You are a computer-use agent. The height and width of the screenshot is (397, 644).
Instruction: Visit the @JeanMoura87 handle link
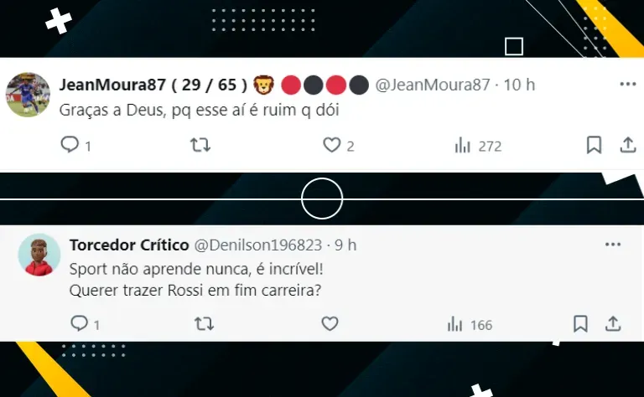point(433,85)
